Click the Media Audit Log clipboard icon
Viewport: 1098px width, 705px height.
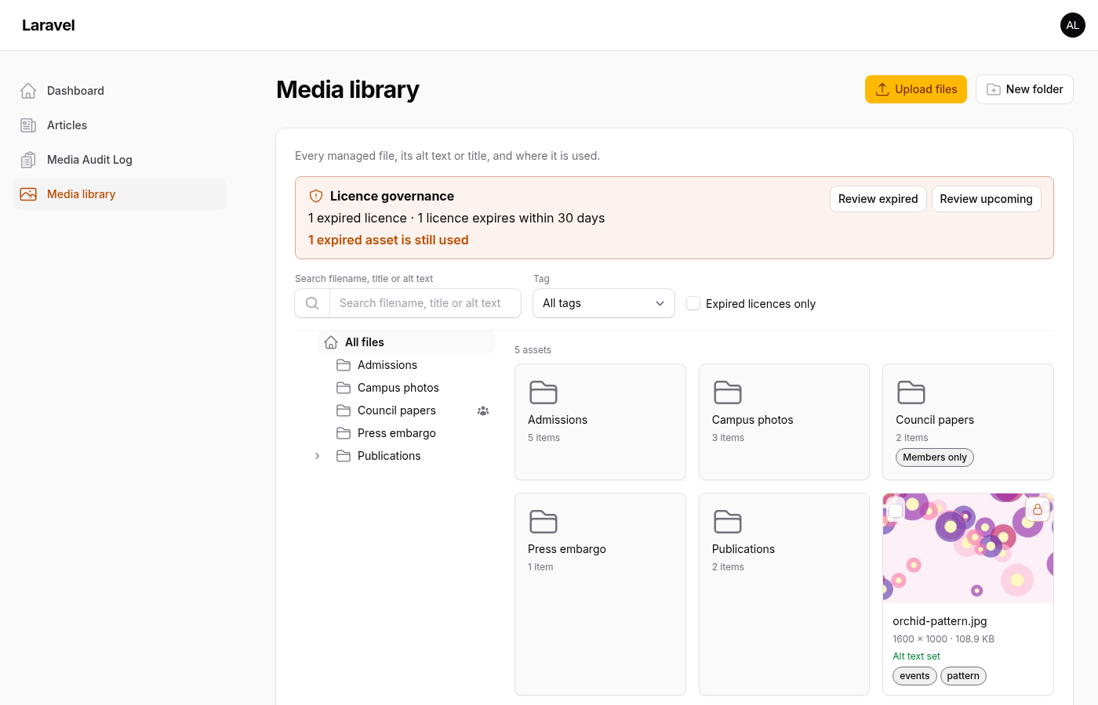28,160
